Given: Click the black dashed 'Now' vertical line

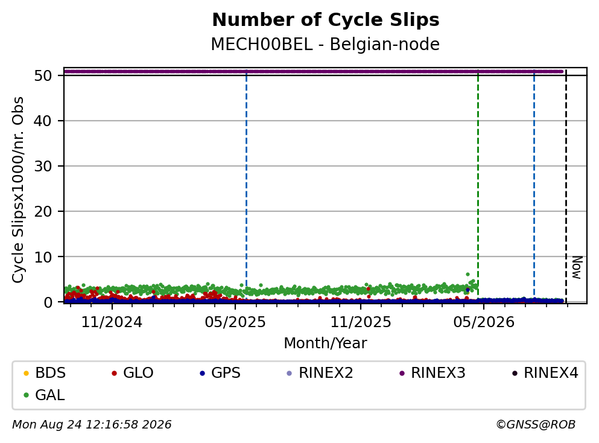Looking at the screenshot, I should point(566,186).
